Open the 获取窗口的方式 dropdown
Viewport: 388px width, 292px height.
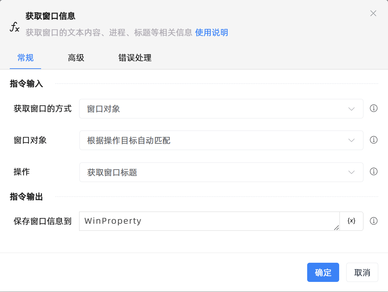(221, 109)
